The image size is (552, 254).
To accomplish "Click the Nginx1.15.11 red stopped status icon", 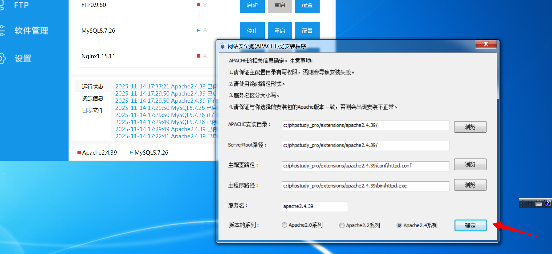I will [x=198, y=56].
